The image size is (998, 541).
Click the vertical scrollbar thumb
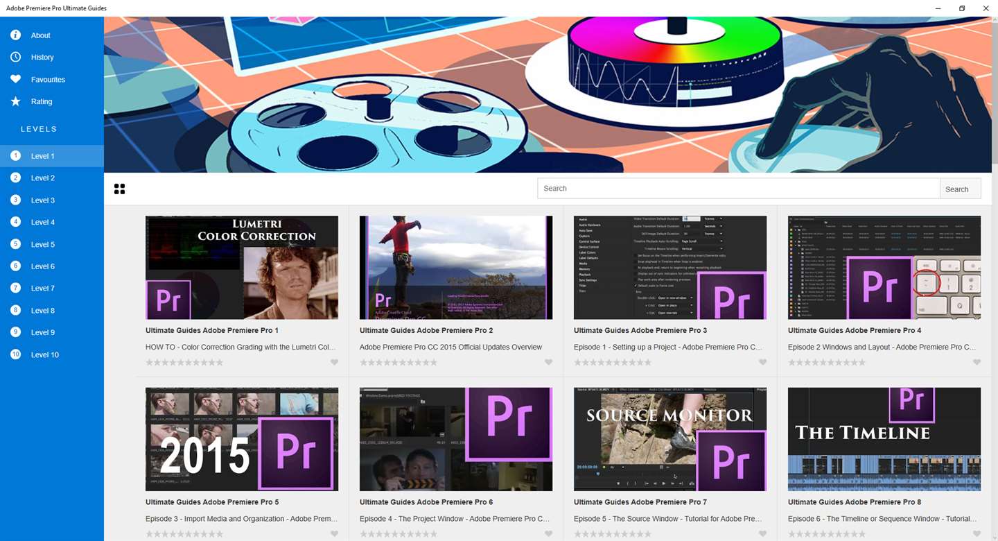click(995, 94)
